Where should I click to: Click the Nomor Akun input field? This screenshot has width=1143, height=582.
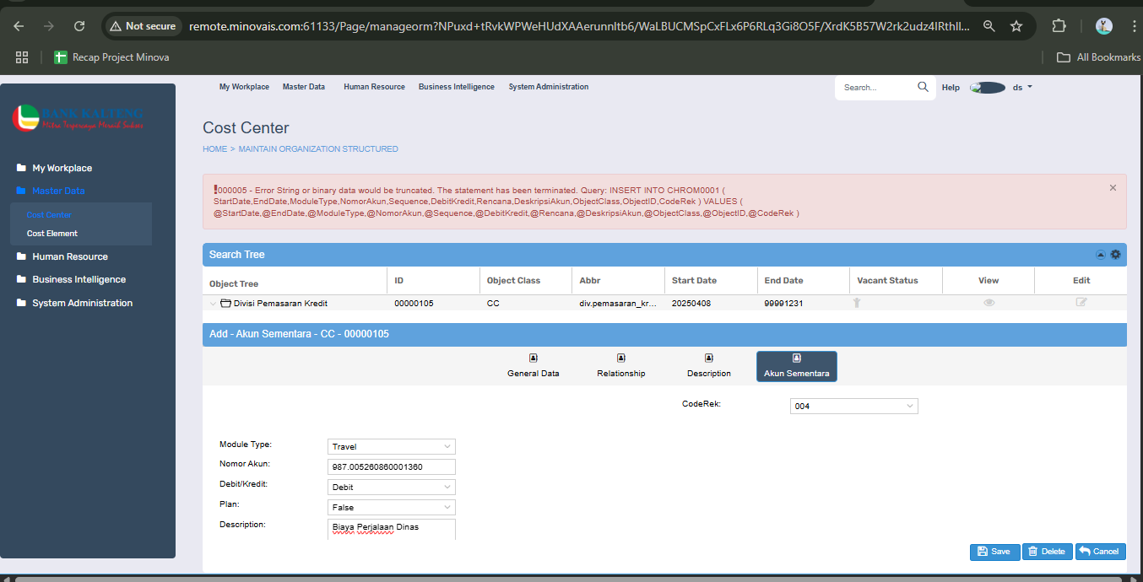tap(392, 466)
